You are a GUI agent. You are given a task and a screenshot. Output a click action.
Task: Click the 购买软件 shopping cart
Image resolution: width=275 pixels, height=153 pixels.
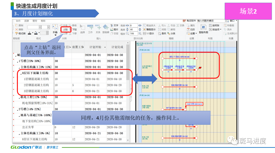click(184, 21)
